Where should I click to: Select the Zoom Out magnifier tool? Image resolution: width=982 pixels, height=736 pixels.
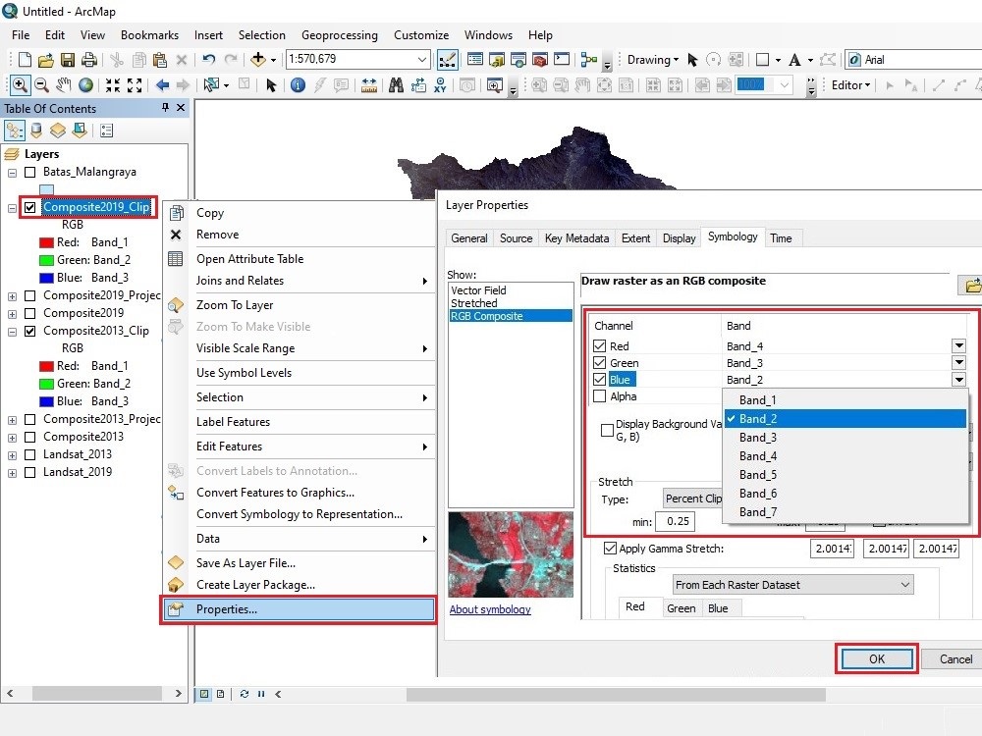coord(41,84)
